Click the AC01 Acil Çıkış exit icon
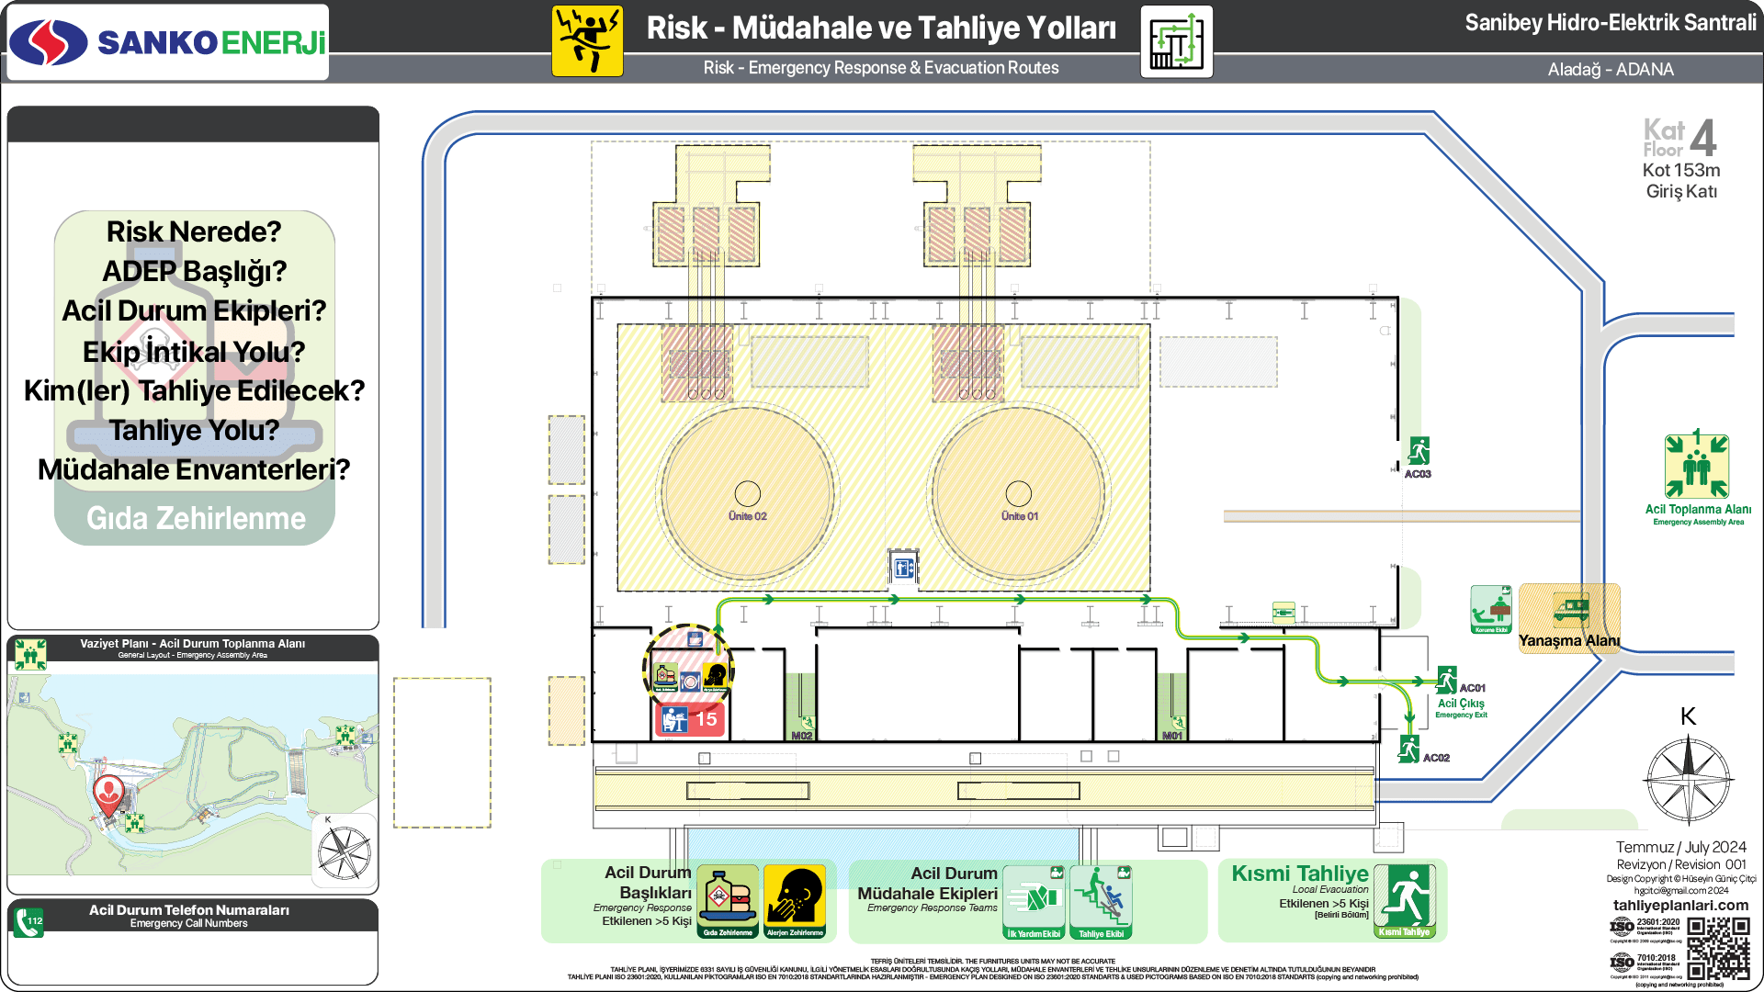 coord(1446,681)
